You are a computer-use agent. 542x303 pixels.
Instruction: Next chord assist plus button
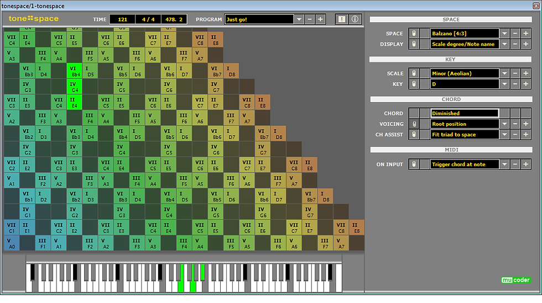tap(526, 135)
